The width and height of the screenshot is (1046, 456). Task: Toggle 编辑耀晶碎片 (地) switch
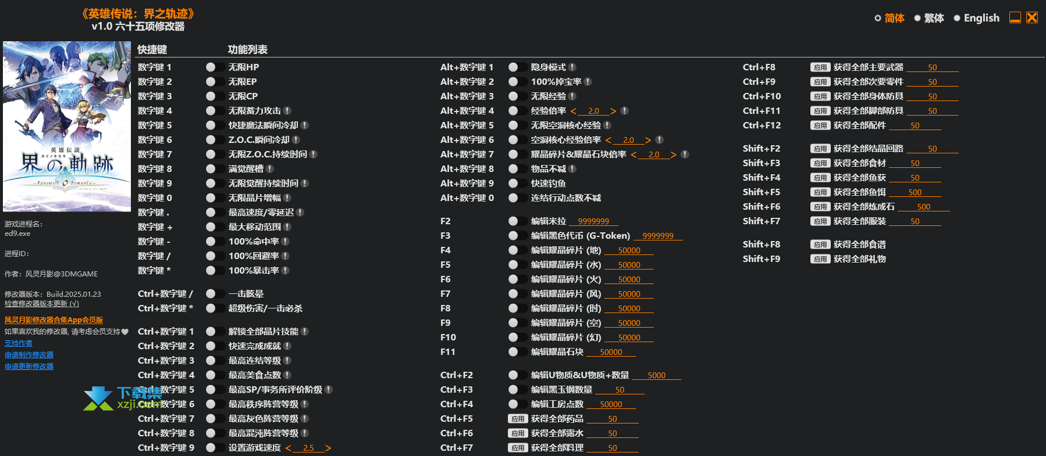[x=517, y=250]
